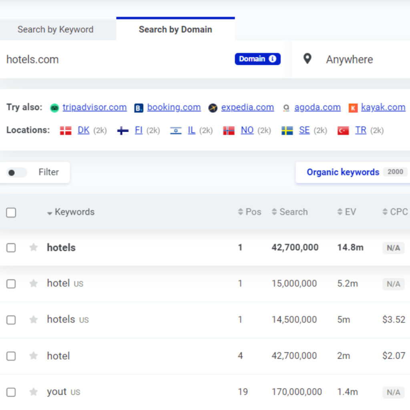Viewport: 410px width, 410px height.
Task: Select the SE location link
Action: (x=304, y=130)
